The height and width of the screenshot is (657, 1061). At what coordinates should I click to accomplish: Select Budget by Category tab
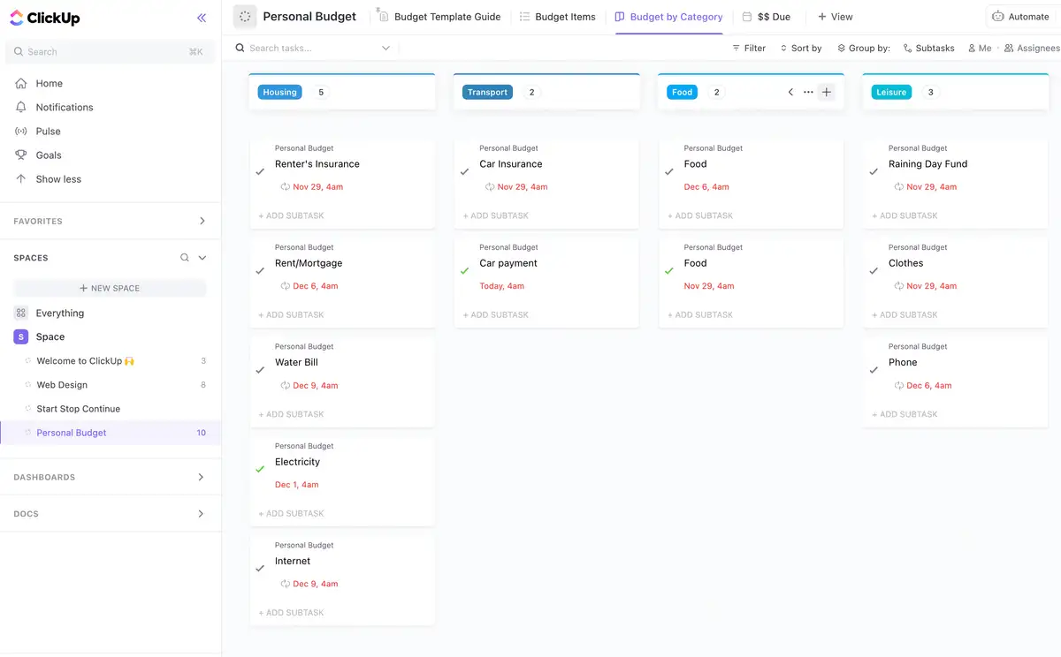[x=668, y=16]
